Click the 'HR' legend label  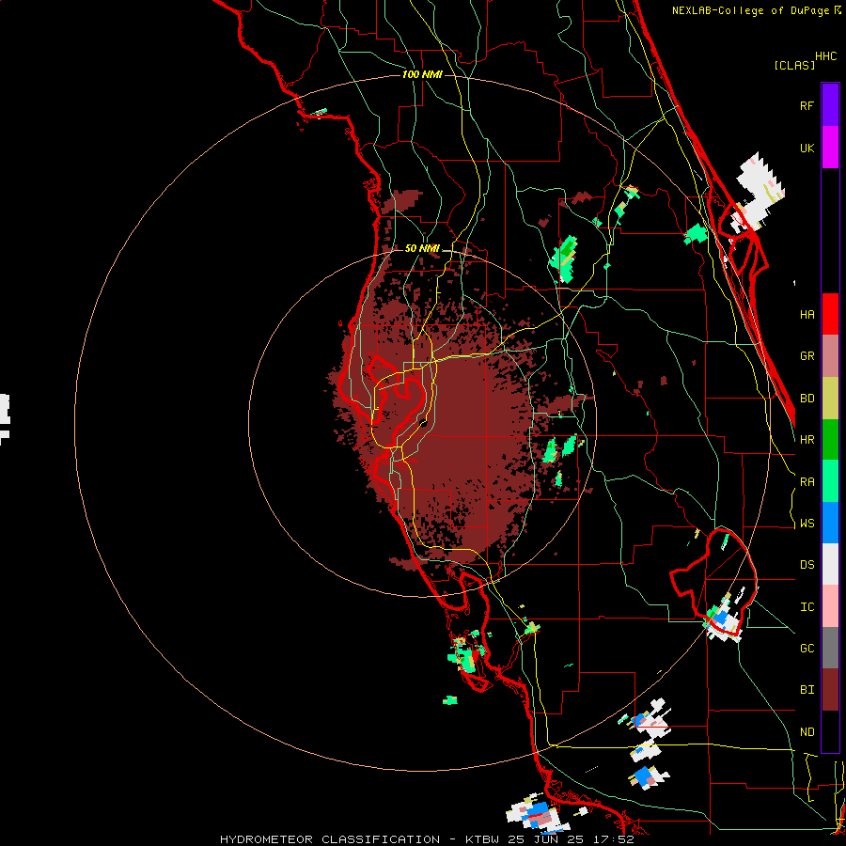[x=807, y=440]
